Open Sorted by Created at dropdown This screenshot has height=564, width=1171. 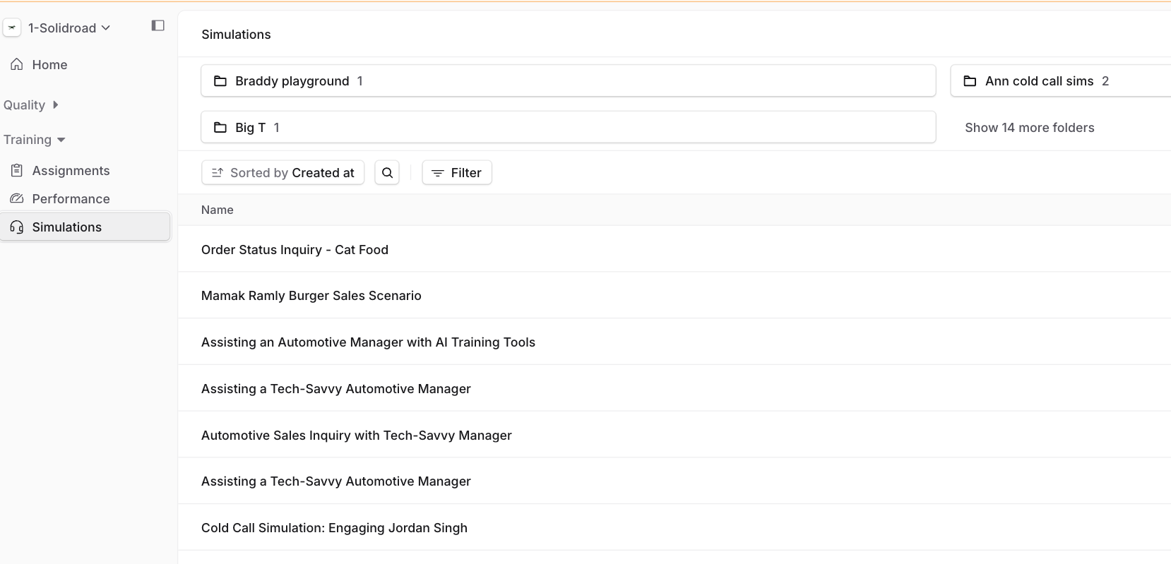click(x=283, y=173)
